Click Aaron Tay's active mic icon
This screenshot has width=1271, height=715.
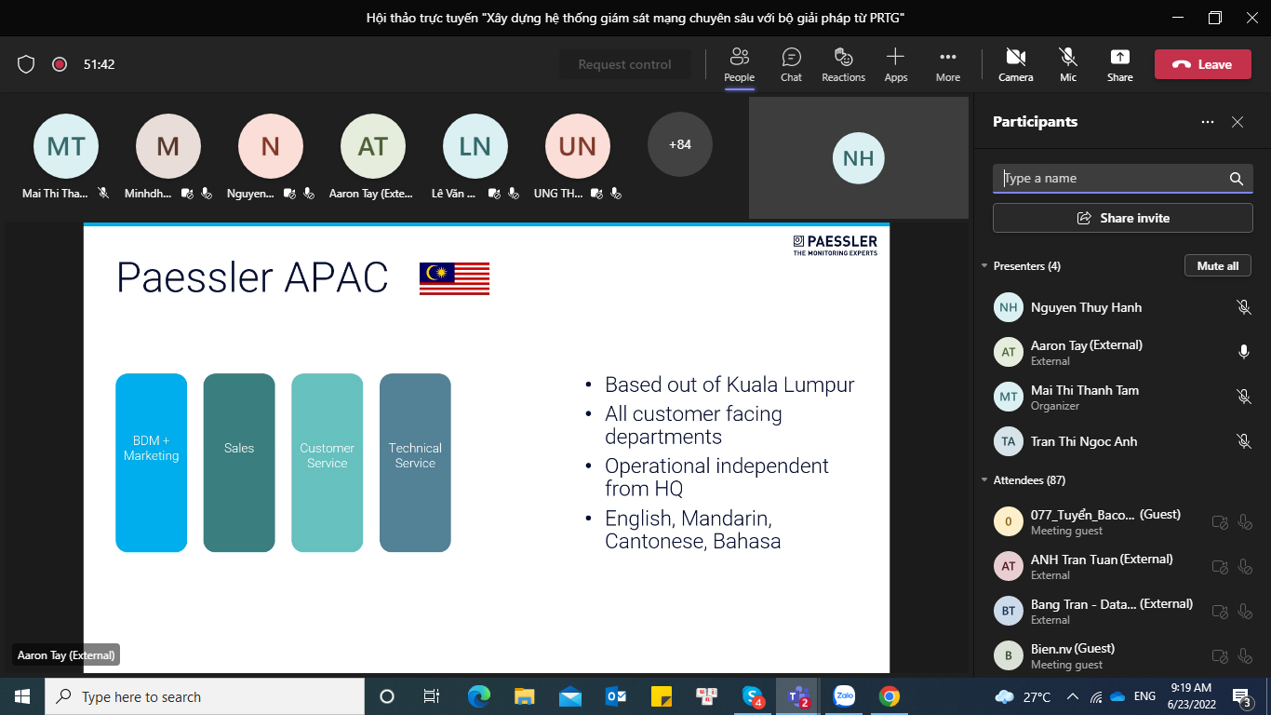(x=1244, y=352)
